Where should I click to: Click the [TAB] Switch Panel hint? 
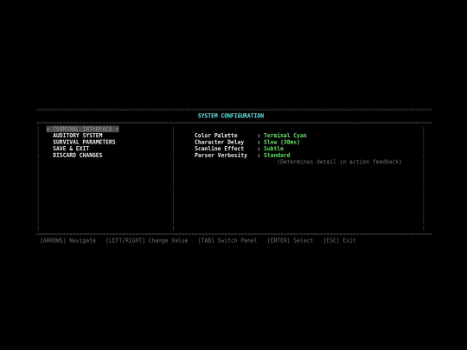(x=227, y=240)
